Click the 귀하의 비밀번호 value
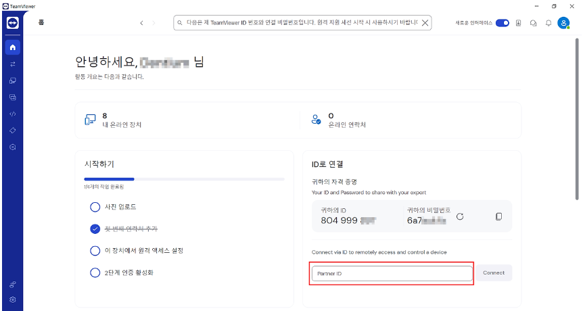This screenshot has height=311, width=583. coord(427,220)
